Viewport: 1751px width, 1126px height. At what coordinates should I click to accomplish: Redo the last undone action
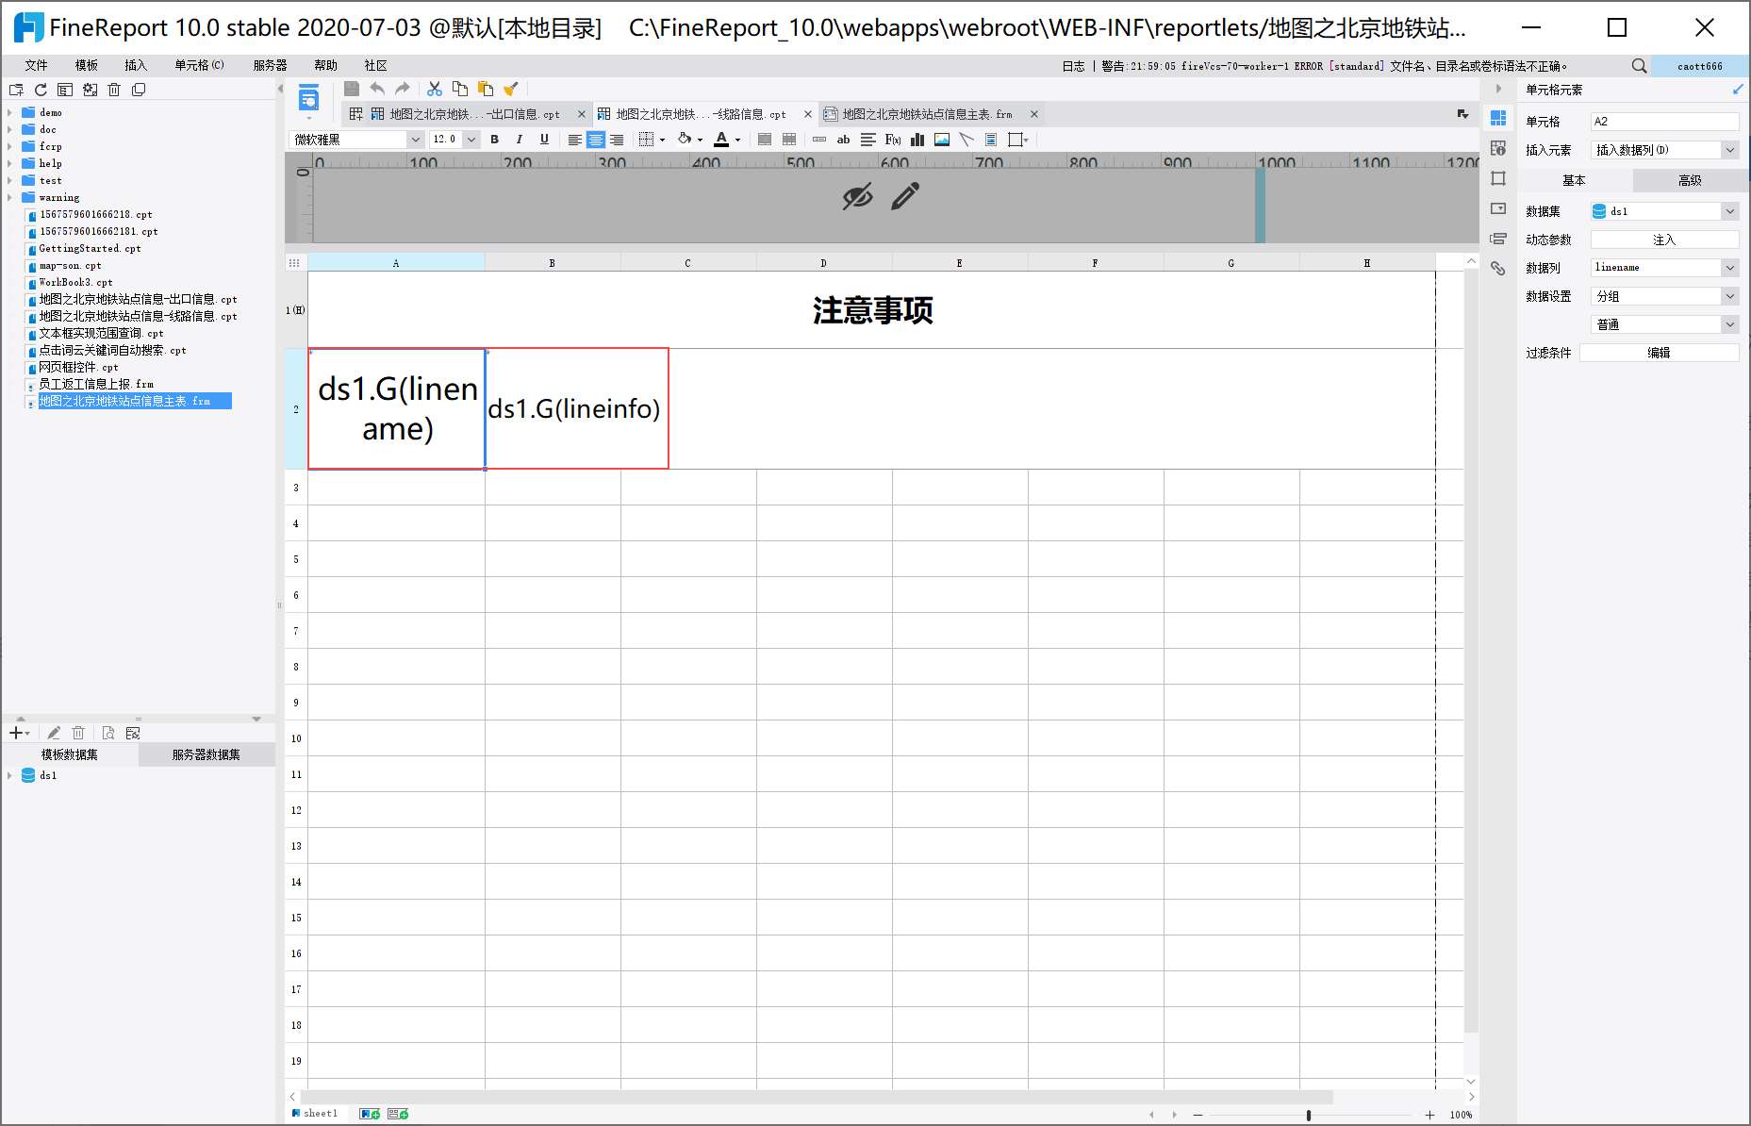coord(403,89)
